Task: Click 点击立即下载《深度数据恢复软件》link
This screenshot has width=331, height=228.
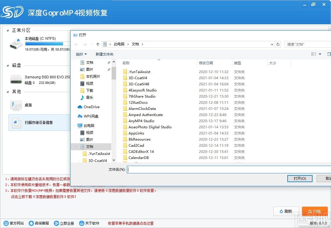Action: click(43, 197)
